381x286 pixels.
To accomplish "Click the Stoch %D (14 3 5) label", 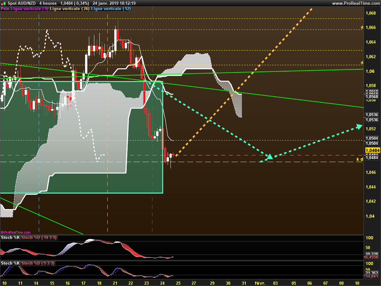I will click(39, 238).
